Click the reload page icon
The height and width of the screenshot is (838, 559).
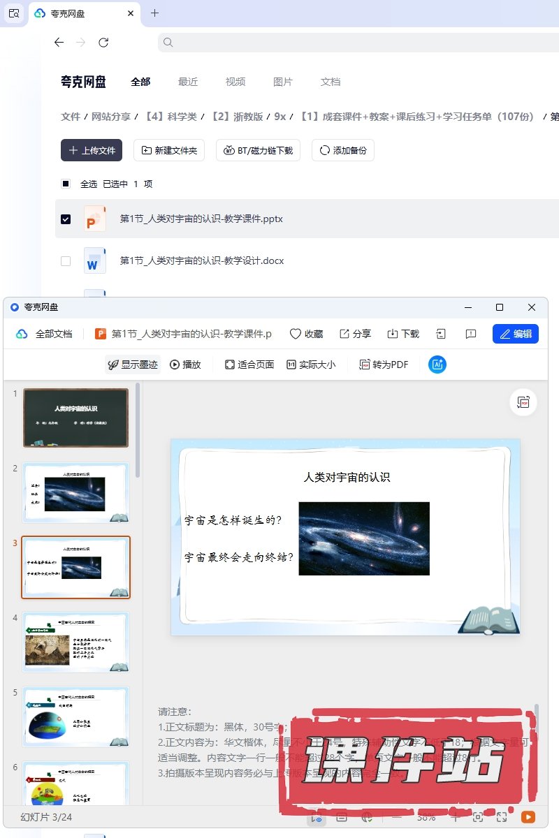103,43
